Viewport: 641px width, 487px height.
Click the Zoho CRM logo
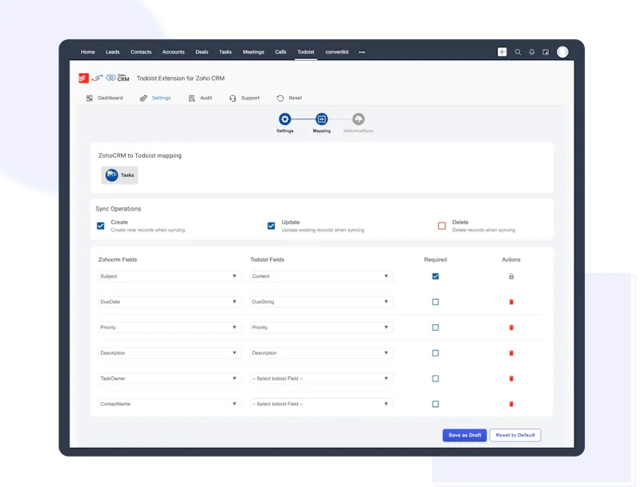118,78
